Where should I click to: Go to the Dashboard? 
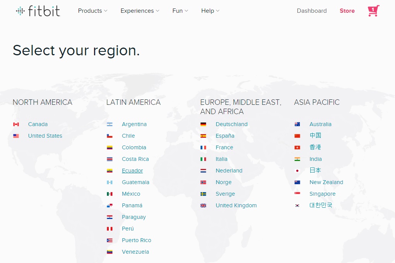coord(311,11)
